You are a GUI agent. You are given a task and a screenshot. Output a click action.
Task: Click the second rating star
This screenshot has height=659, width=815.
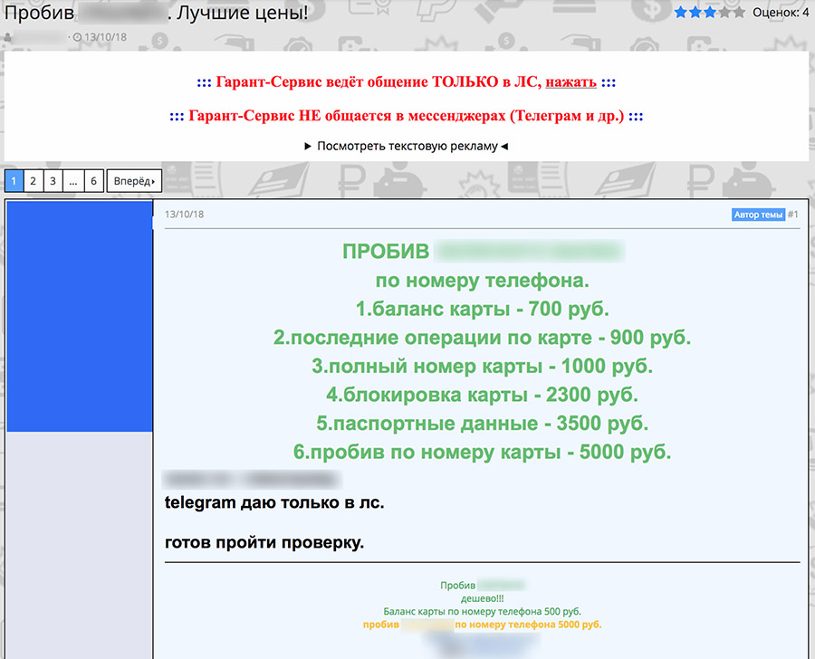coord(695,12)
